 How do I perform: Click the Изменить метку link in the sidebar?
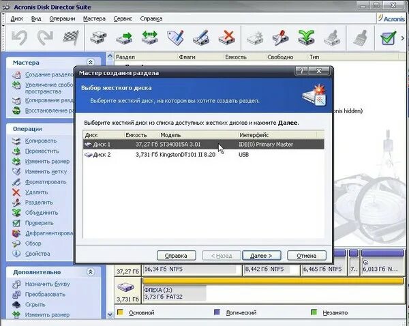tap(46, 172)
